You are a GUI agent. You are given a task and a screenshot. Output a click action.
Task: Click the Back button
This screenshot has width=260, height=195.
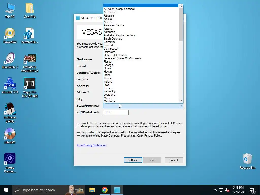point(133,160)
